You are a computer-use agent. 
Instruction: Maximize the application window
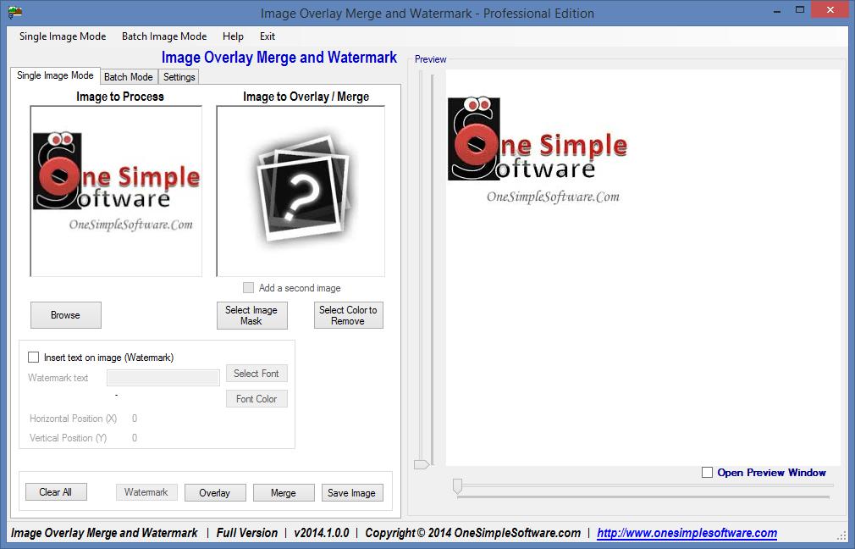coord(800,10)
